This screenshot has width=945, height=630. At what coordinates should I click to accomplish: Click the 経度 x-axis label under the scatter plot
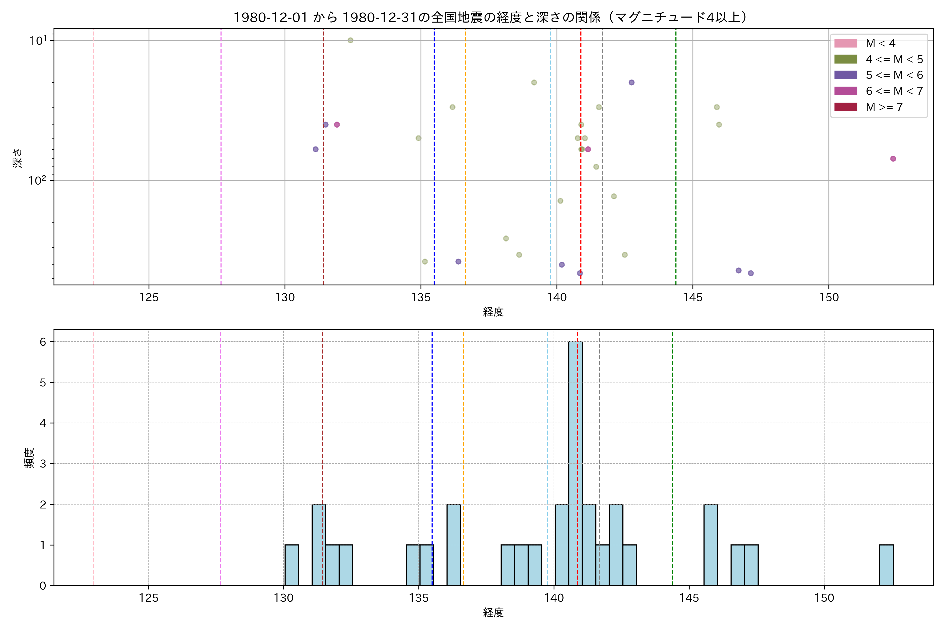(493, 311)
